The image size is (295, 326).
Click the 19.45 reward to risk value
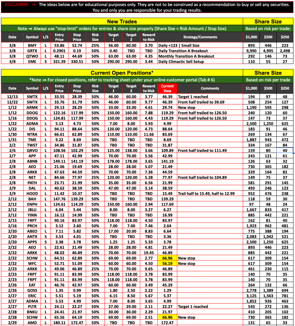pyautogui.click(x=149, y=253)
